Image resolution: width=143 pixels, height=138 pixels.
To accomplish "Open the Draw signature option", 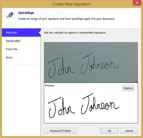I will [9, 58].
